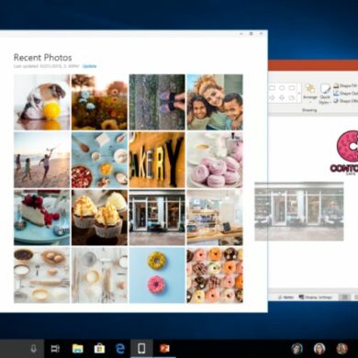Select the BAKERY sign photo
Image resolution: width=358 pixels, height=358 pixels.
pos(157,160)
